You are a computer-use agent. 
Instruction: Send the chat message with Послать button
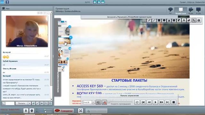[x=22, y=103]
